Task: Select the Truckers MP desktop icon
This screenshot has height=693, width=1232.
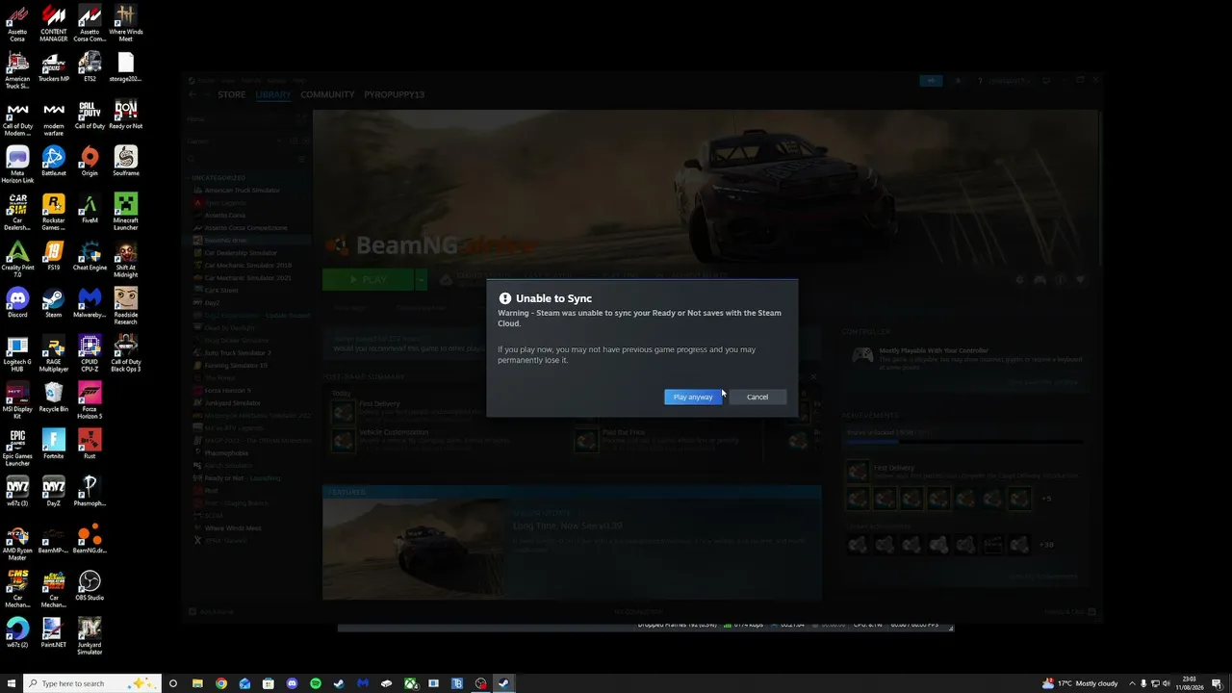Action: [54, 67]
